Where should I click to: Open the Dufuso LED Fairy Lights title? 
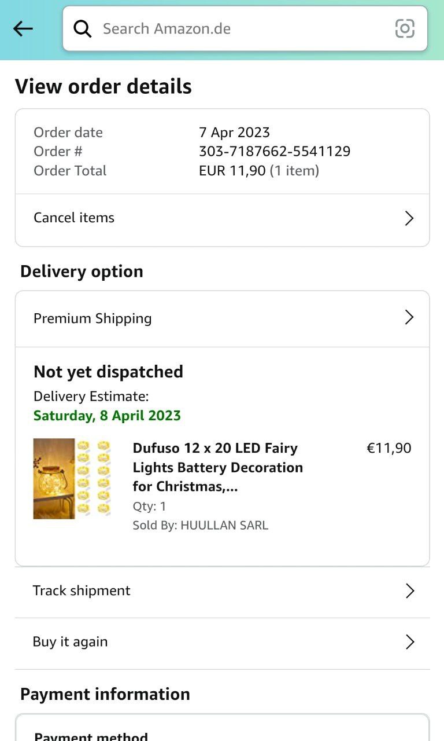pos(218,467)
